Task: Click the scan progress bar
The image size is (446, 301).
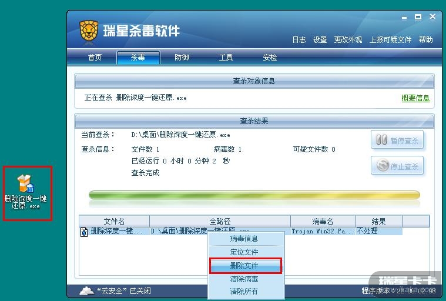Action: [254, 195]
